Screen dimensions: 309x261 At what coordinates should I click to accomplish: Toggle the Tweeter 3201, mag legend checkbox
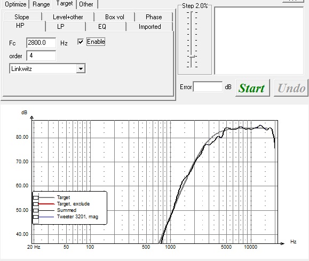[36, 217]
